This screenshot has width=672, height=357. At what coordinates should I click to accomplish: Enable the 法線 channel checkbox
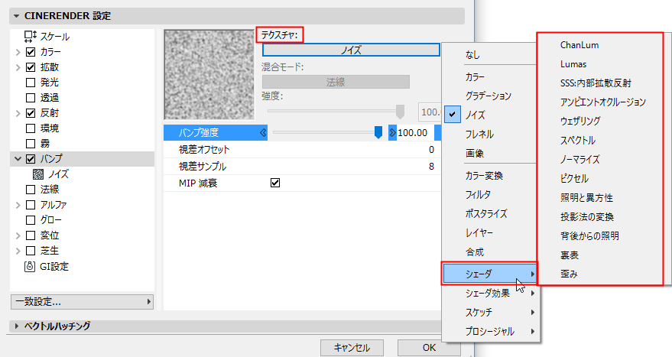(x=31, y=190)
